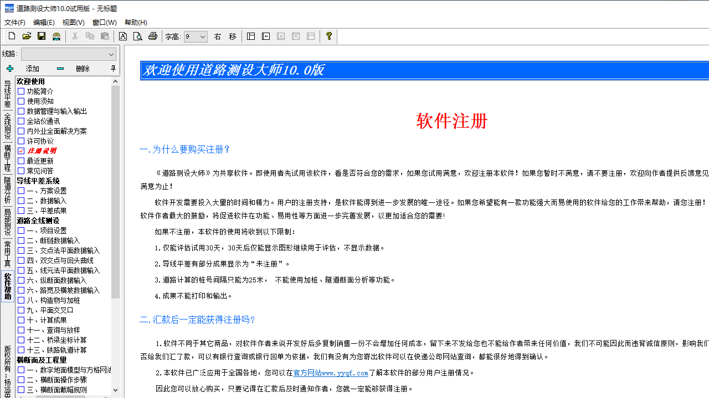Open the 文件(F) menu
Image resolution: width=709 pixels, height=398 pixels.
[14, 22]
